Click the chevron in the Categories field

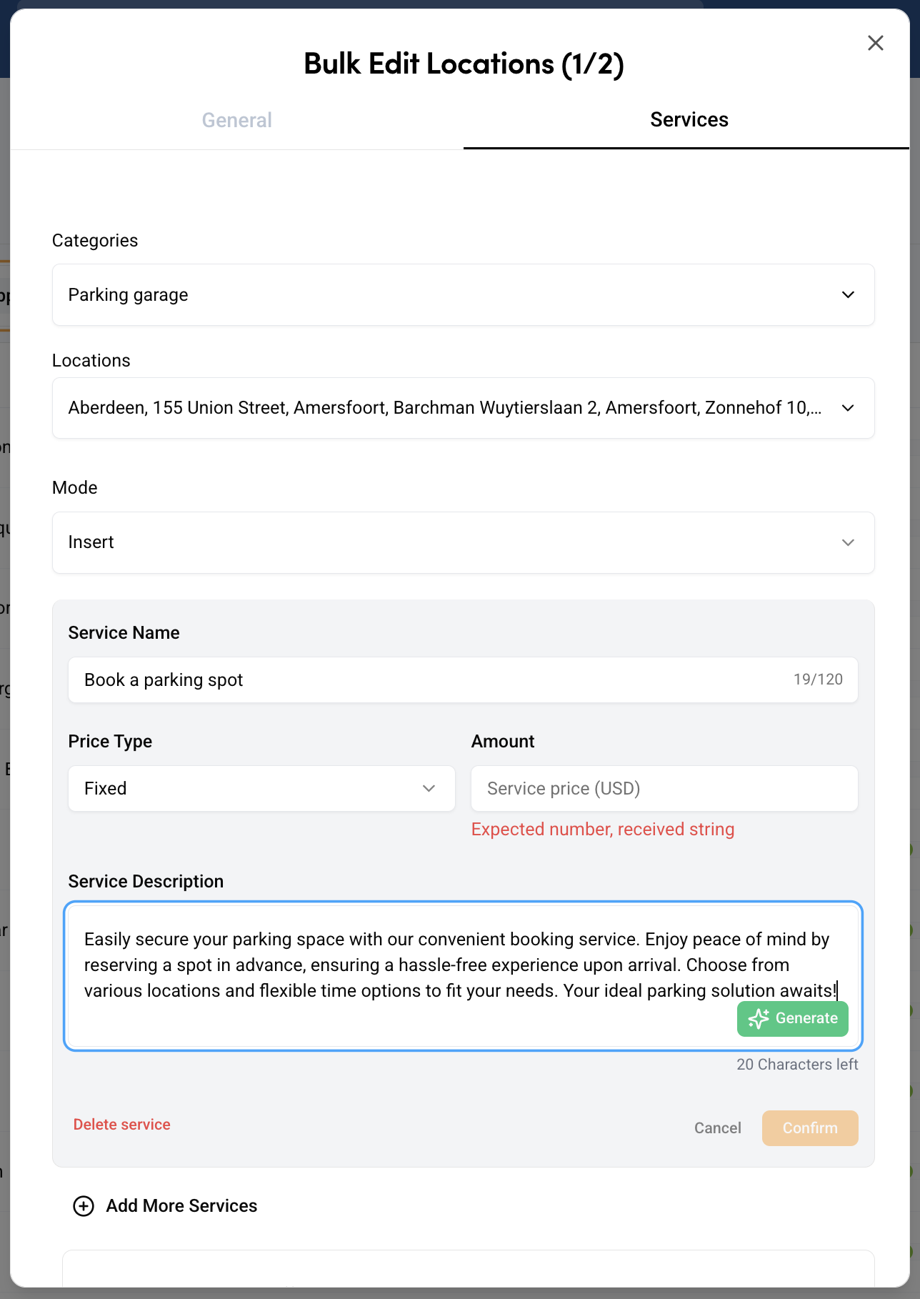coord(848,295)
